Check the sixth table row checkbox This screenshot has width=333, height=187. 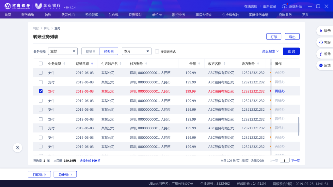click(x=41, y=119)
